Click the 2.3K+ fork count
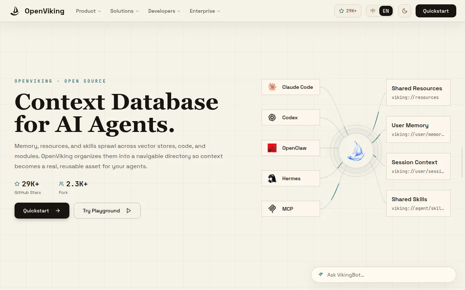Image resolution: width=465 pixels, height=290 pixels. tap(77, 184)
